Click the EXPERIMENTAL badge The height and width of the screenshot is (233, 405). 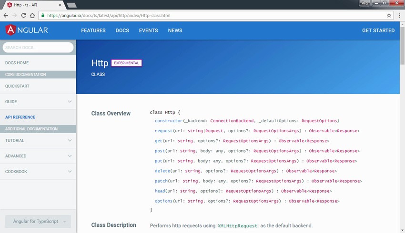126,63
